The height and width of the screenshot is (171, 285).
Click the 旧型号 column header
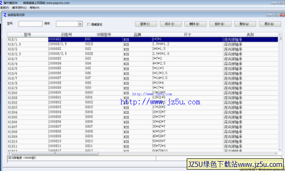pos(67,34)
